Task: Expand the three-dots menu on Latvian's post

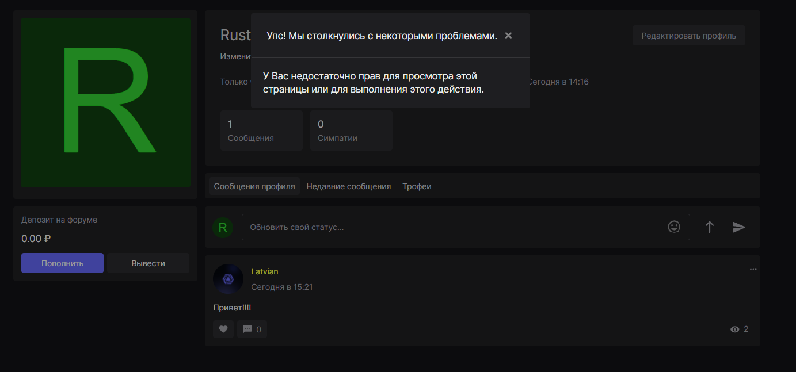Action: click(x=753, y=269)
